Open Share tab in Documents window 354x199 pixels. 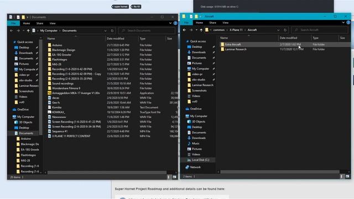tap(39, 23)
